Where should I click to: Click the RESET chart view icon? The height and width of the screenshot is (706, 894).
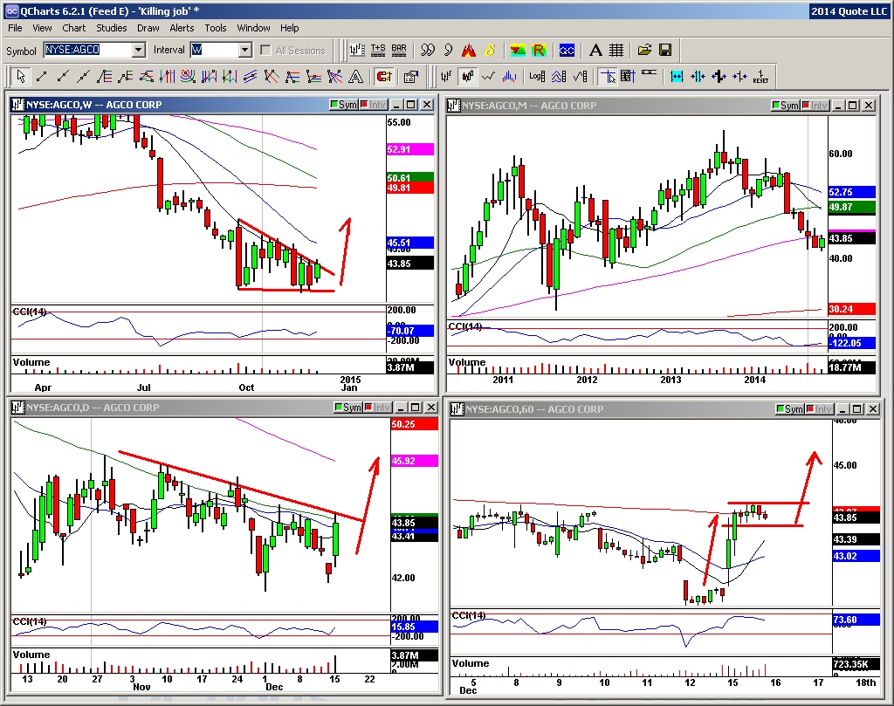point(760,76)
